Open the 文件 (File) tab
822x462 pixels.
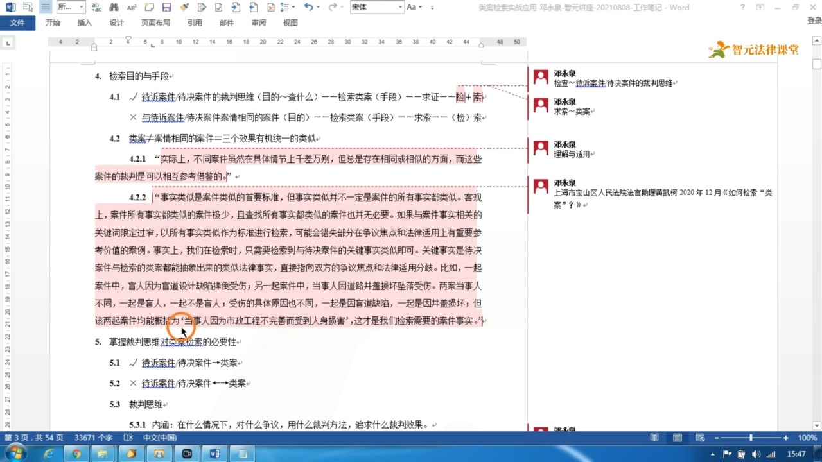(x=17, y=22)
